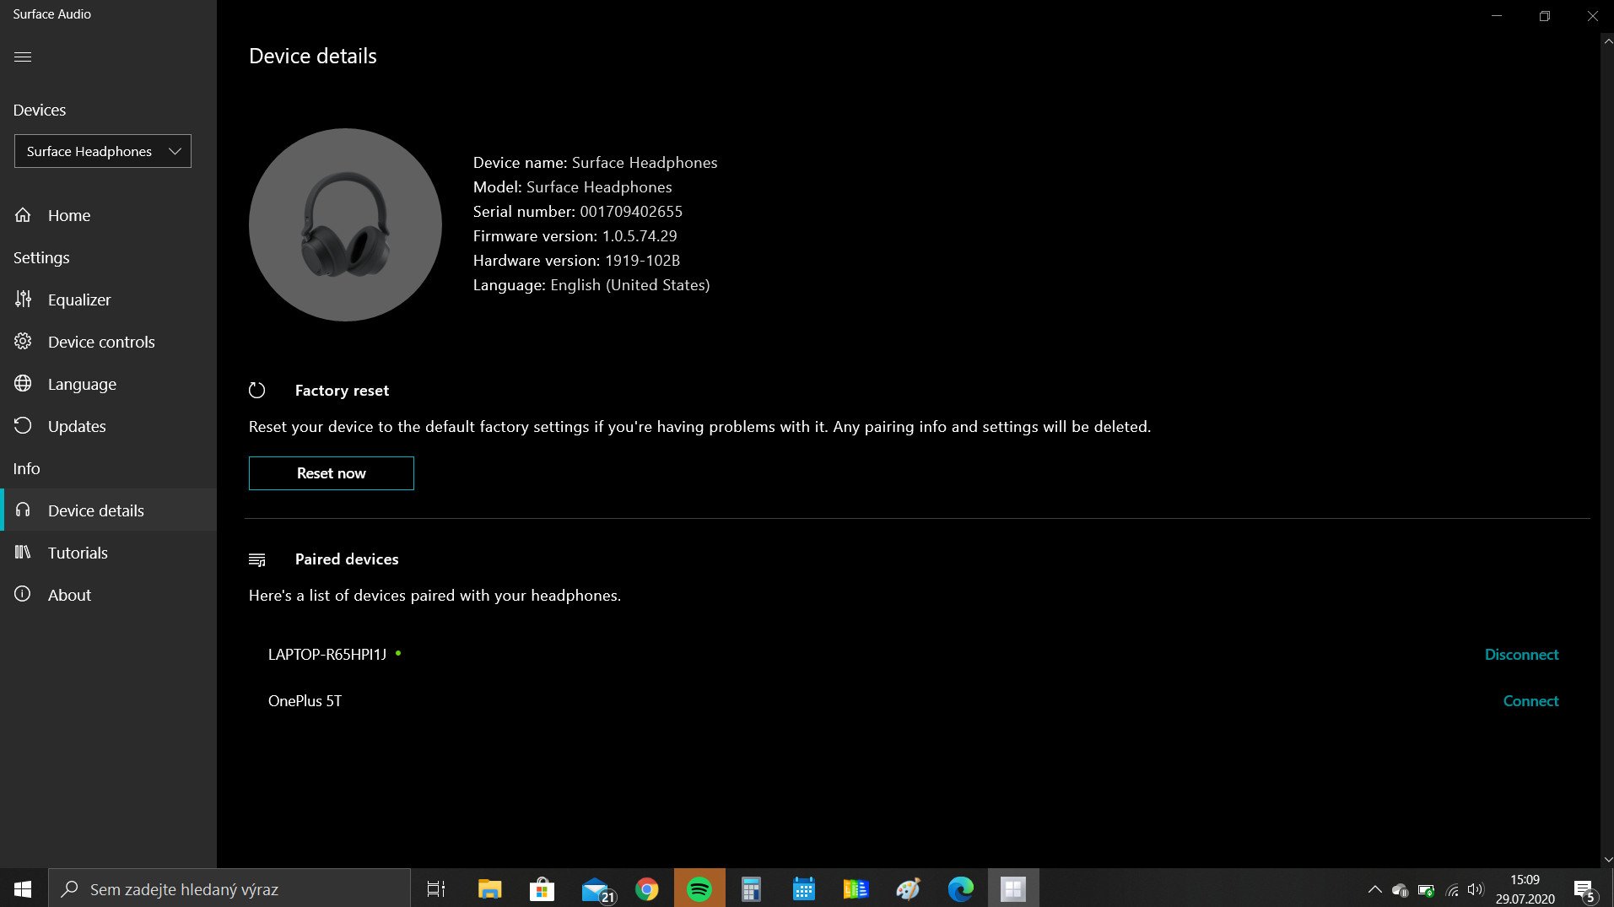Open the Updates page
Screen dimensions: 1614x907
tap(76, 426)
